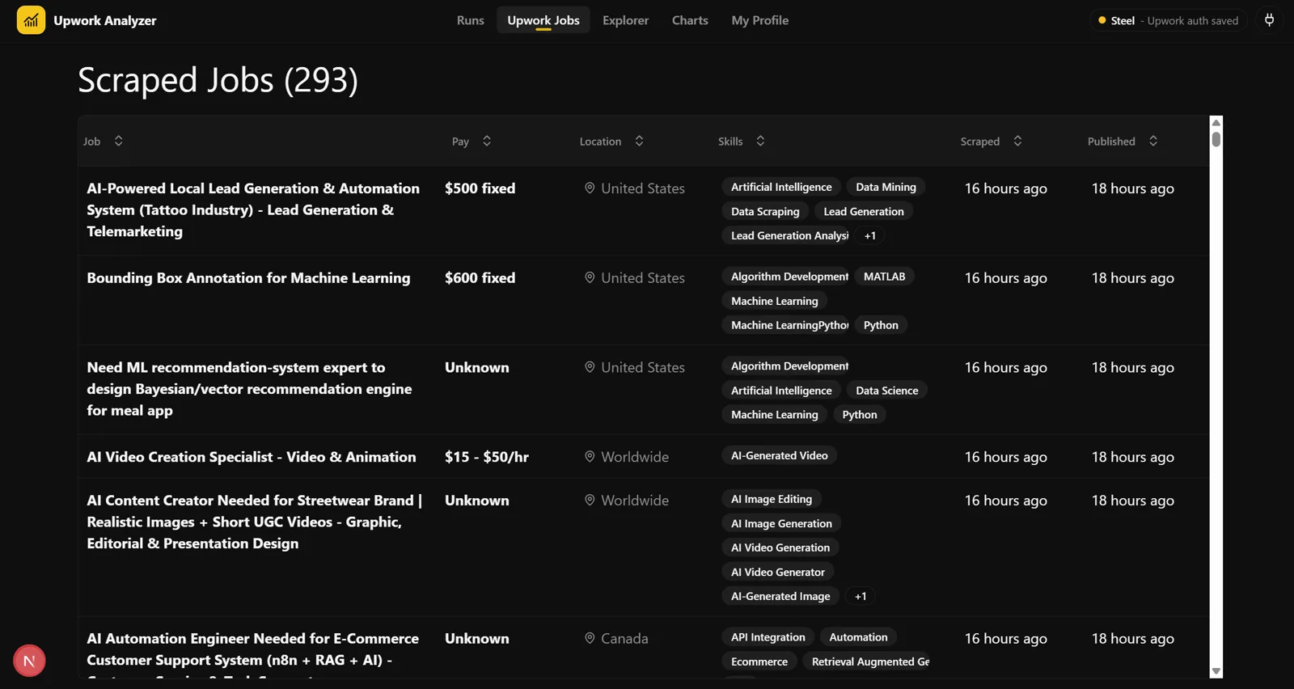
Task: Click location pin in Canada row
Action: pyautogui.click(x=590, y=638)
